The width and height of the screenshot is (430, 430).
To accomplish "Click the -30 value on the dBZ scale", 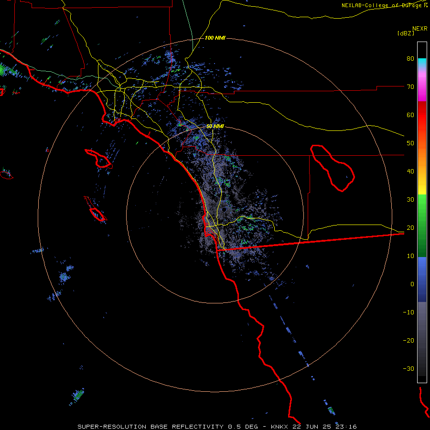I will 408,368.
